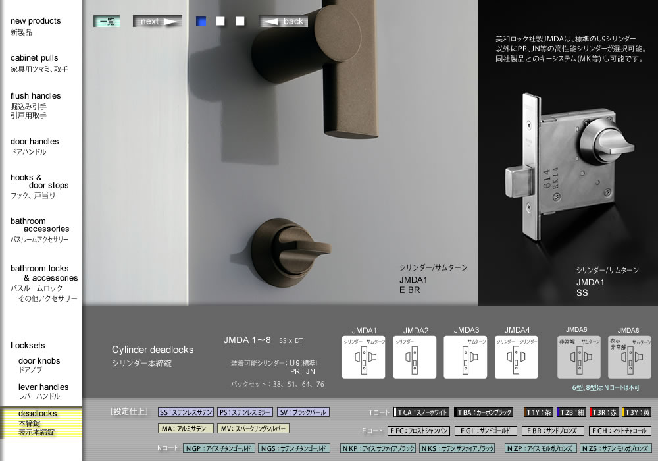This screenshot has height=461, width=658.
Task: Jump to the third page indicator square
Action: tap(240, 21)
